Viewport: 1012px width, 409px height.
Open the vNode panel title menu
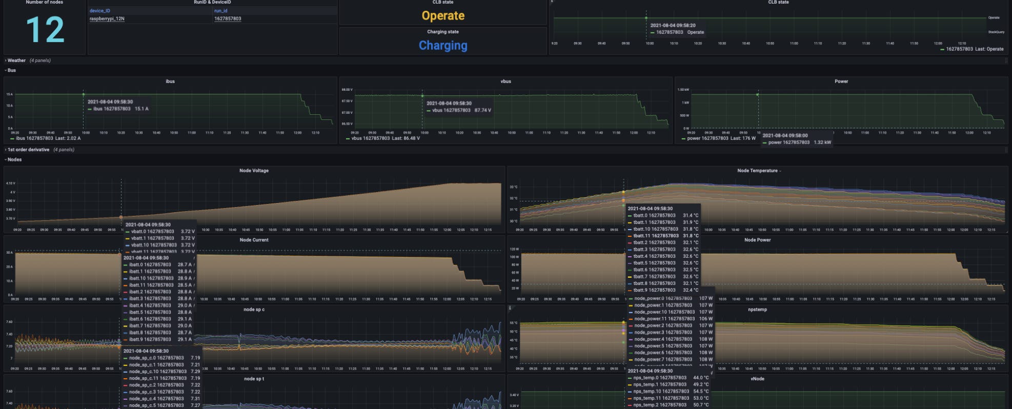pos(757,379)
